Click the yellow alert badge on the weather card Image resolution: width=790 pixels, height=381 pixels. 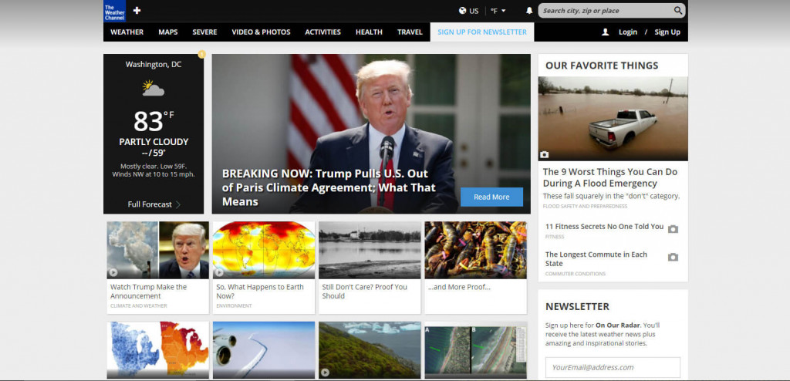tap(201, 54)
